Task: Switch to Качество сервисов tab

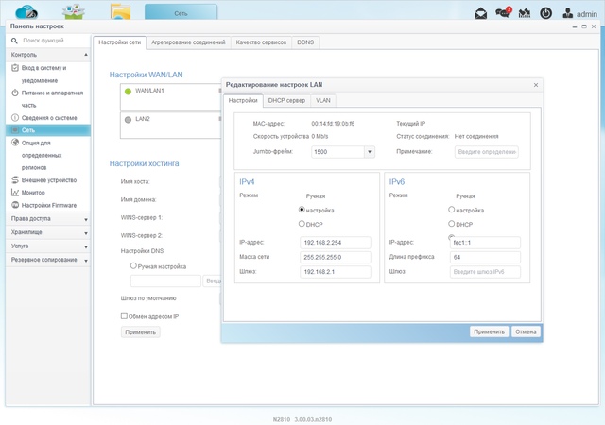Action: point(261,42)
